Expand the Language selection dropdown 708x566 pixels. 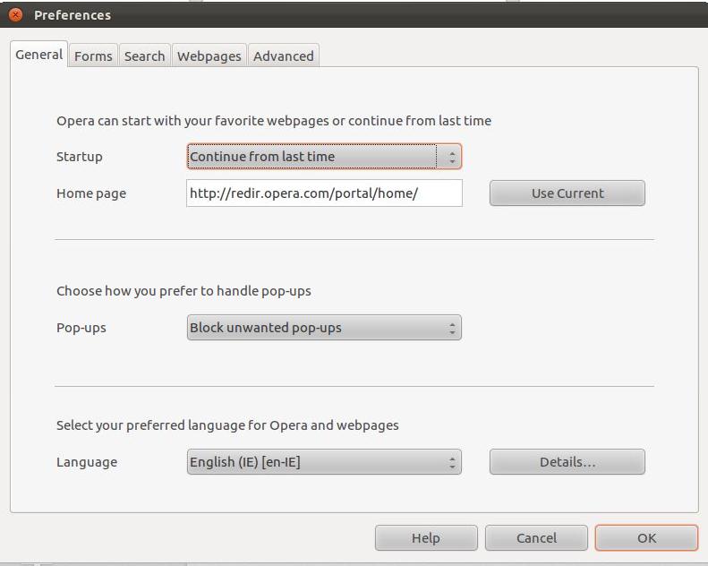[x=323, y=462]
